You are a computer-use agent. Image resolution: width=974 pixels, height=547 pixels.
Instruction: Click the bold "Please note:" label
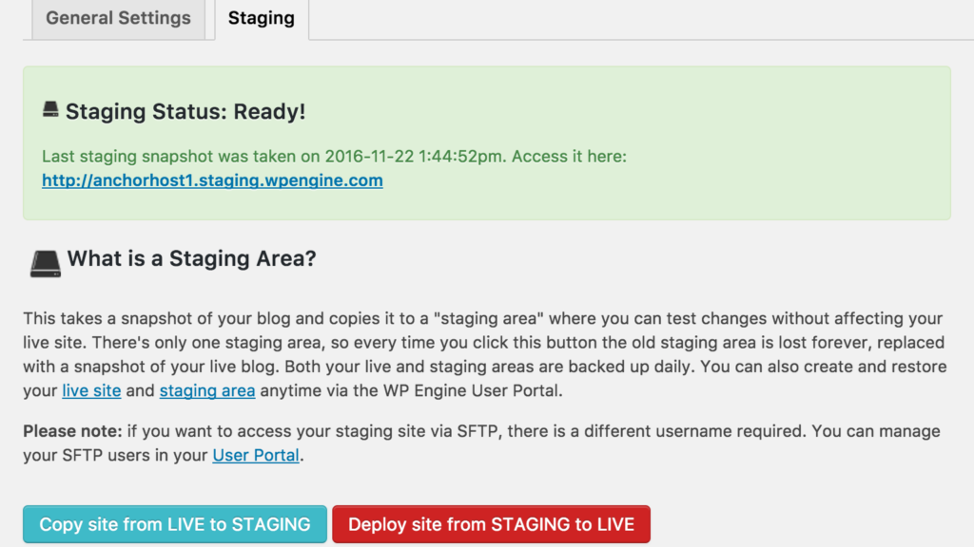[72, 431]
